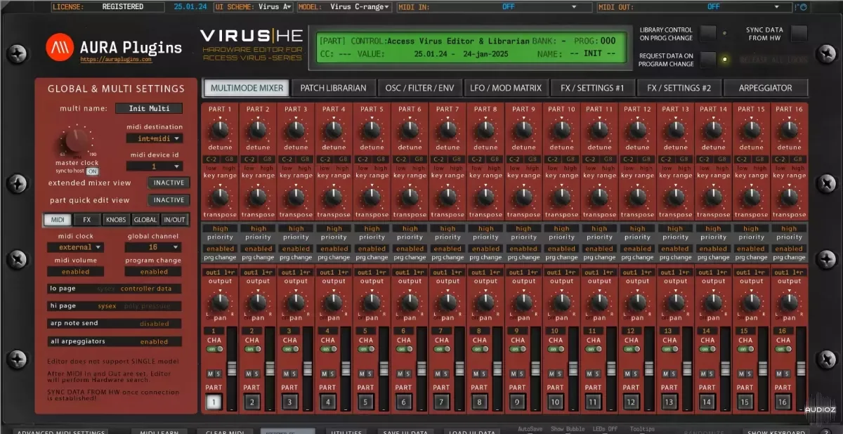
Task: Switch to the OSC / Filter / Env tab
Action: (419, 88)
